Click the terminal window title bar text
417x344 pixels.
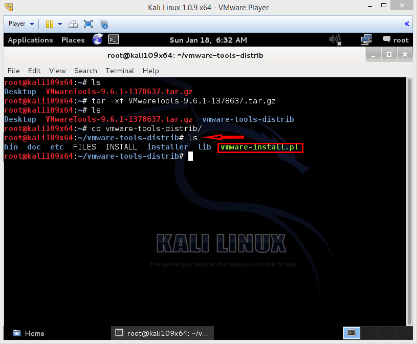pos(185,55)
